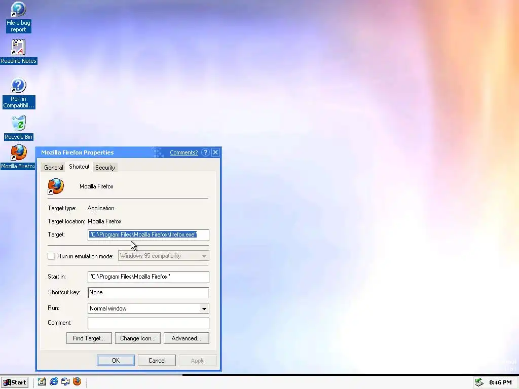Launch Internet Explorer from the quick launch bar
The width and height of the screenshot is (519, 389).
pos(54,382)
